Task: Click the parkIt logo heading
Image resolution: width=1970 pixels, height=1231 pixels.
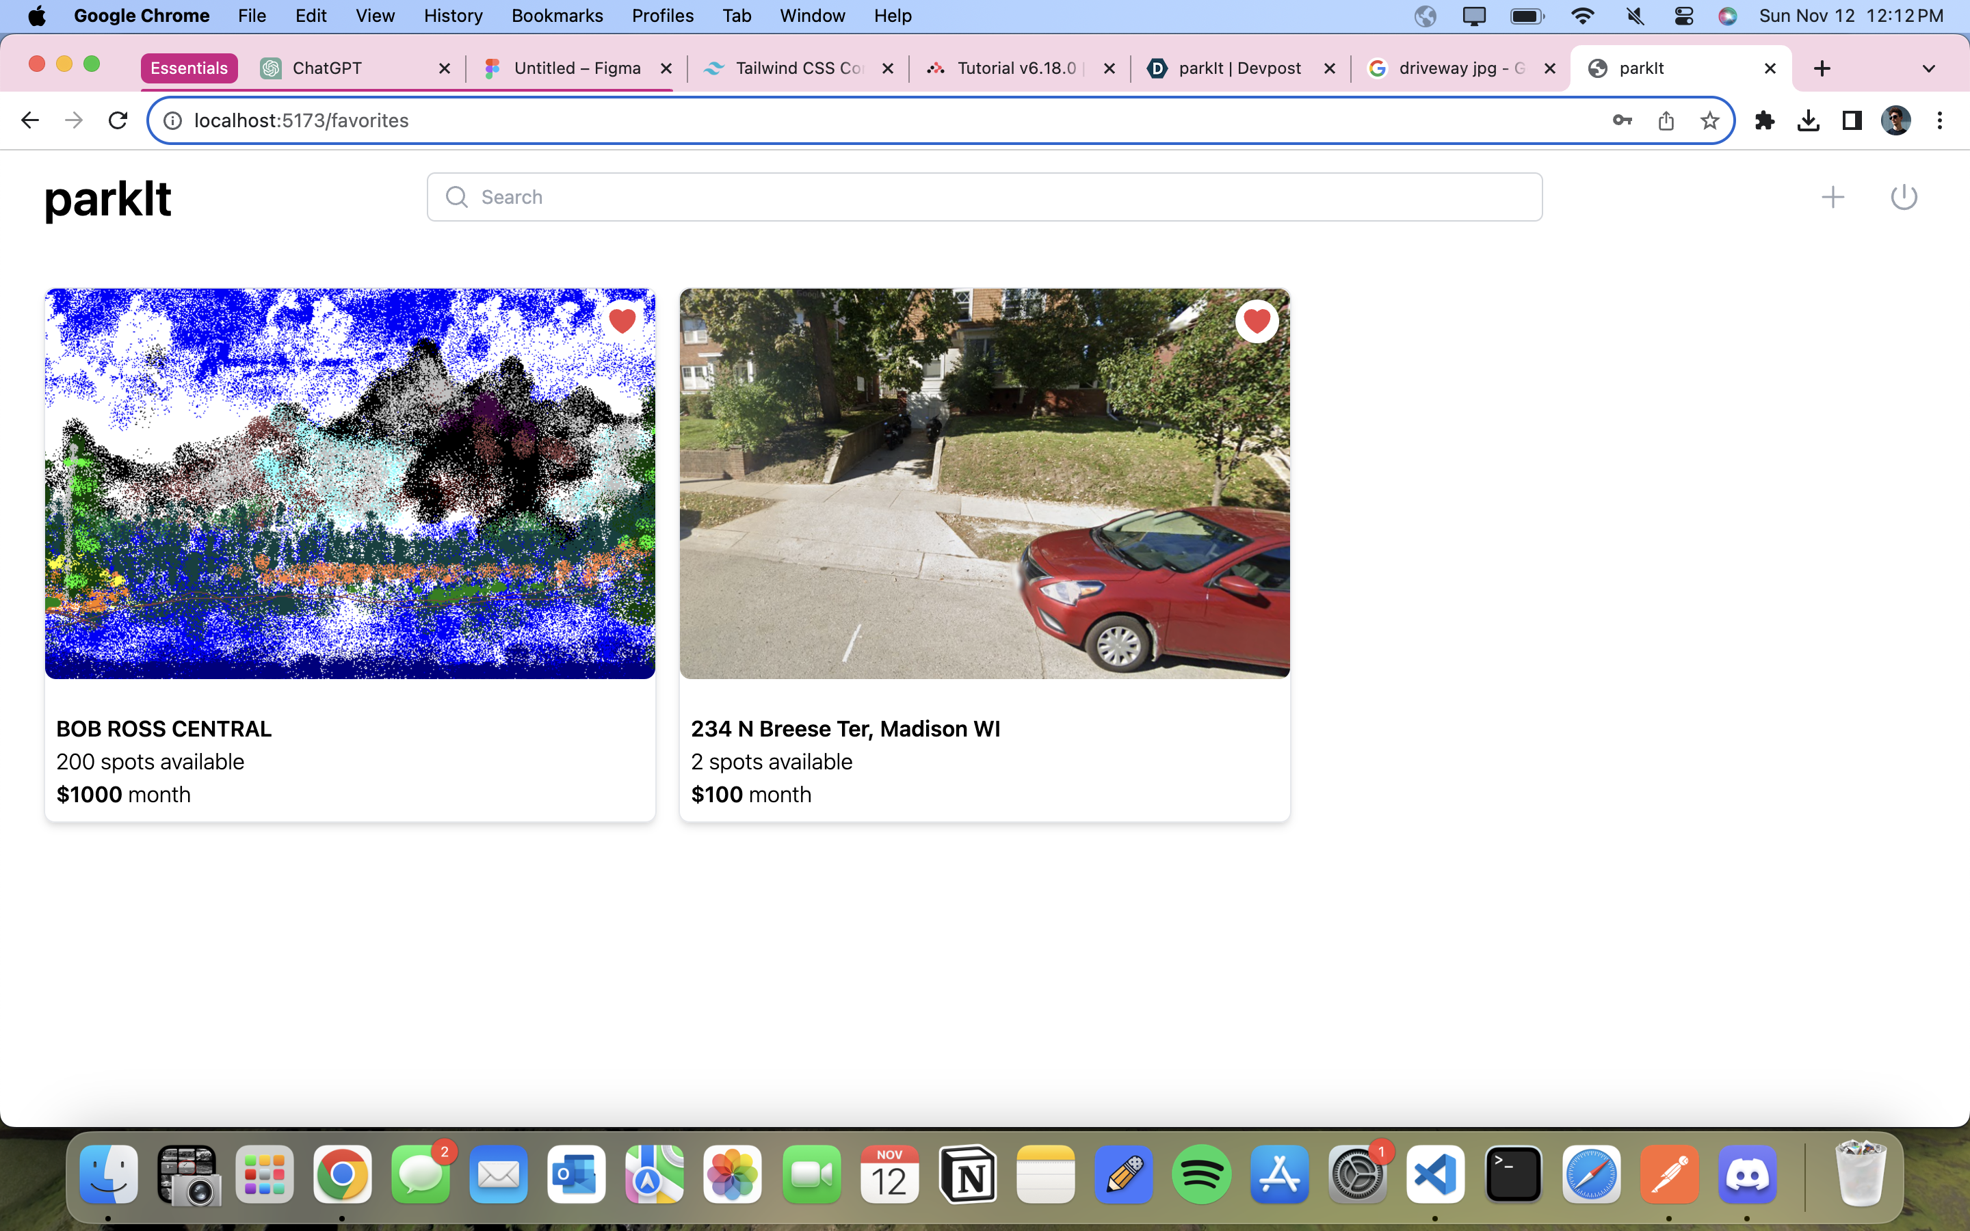Action: click(107, 198)
